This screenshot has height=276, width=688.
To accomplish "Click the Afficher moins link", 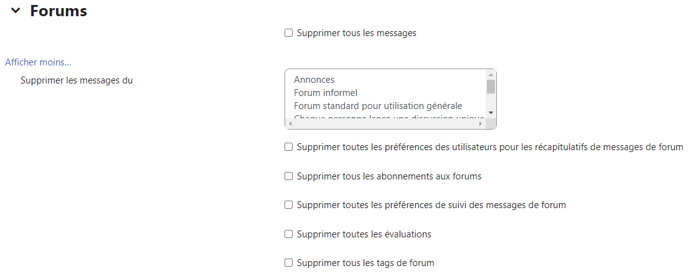I will (x=38, y=62).
